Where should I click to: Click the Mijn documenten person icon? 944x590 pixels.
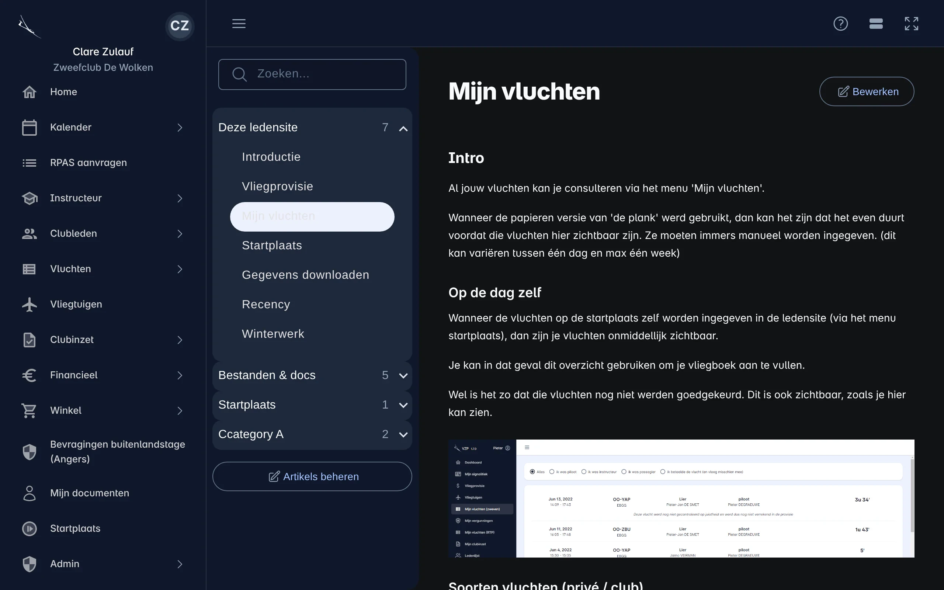[x=29, y=493]
